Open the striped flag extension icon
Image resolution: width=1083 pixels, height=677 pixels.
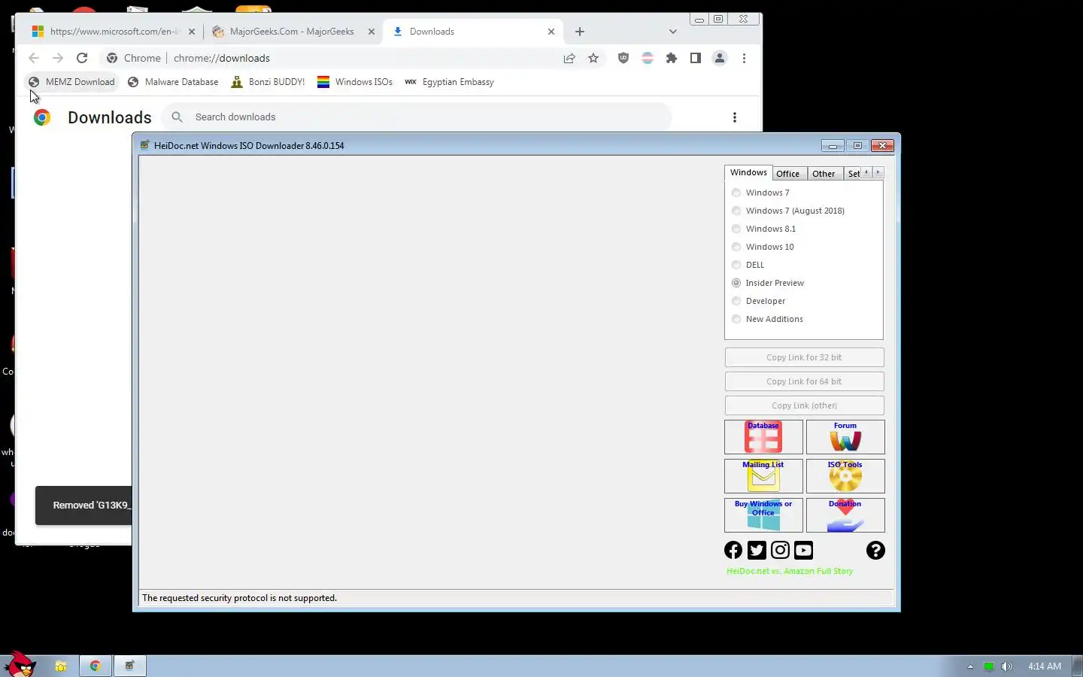click(x=648, y=58)
